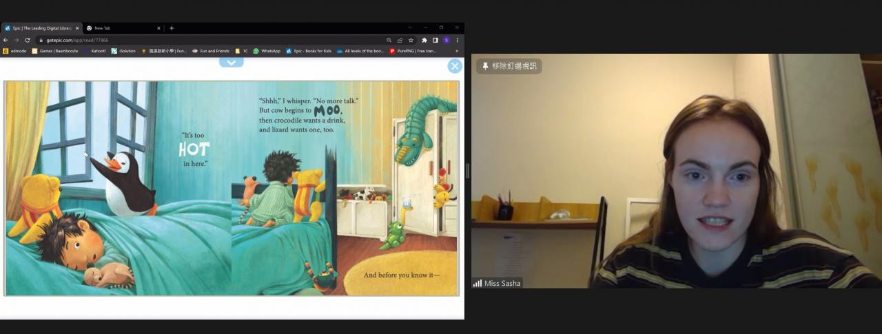Open the All levels of the boo... bookmark
The image size is (882, 334).
360,51
